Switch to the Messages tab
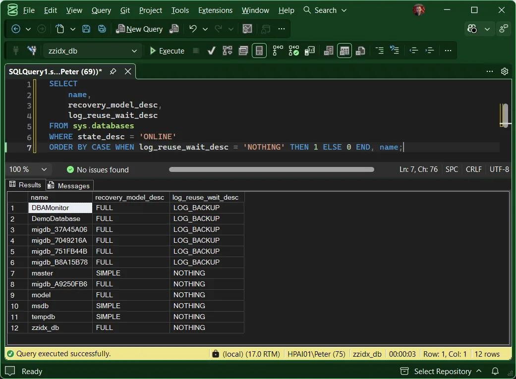This screenshot has height=379, width=516. coord(69,186)
